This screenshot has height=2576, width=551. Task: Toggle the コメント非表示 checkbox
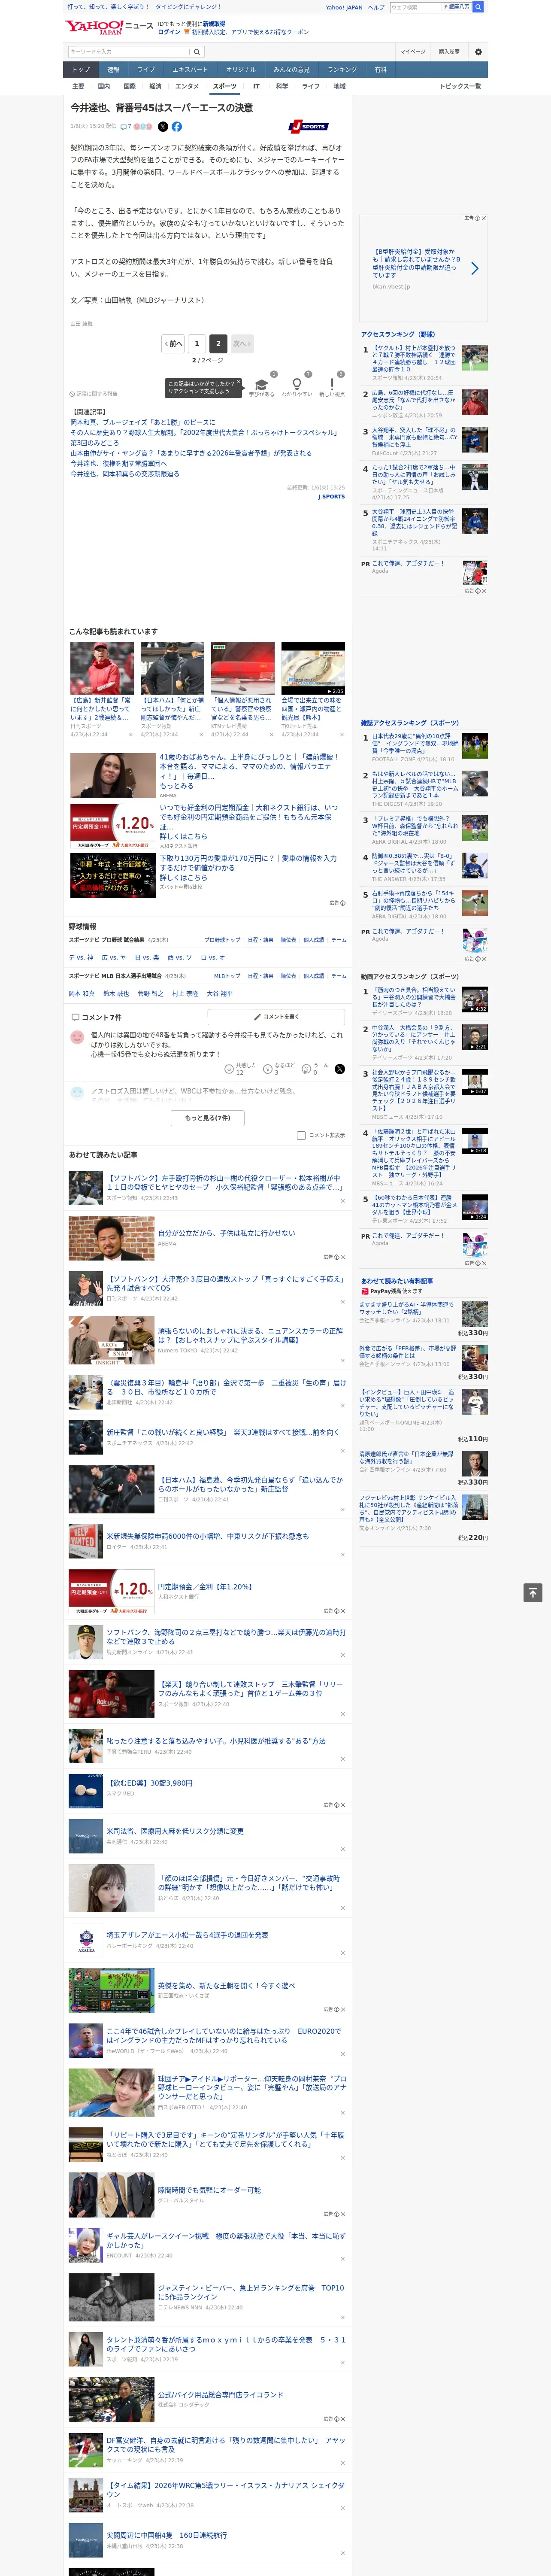(301, 1135)
